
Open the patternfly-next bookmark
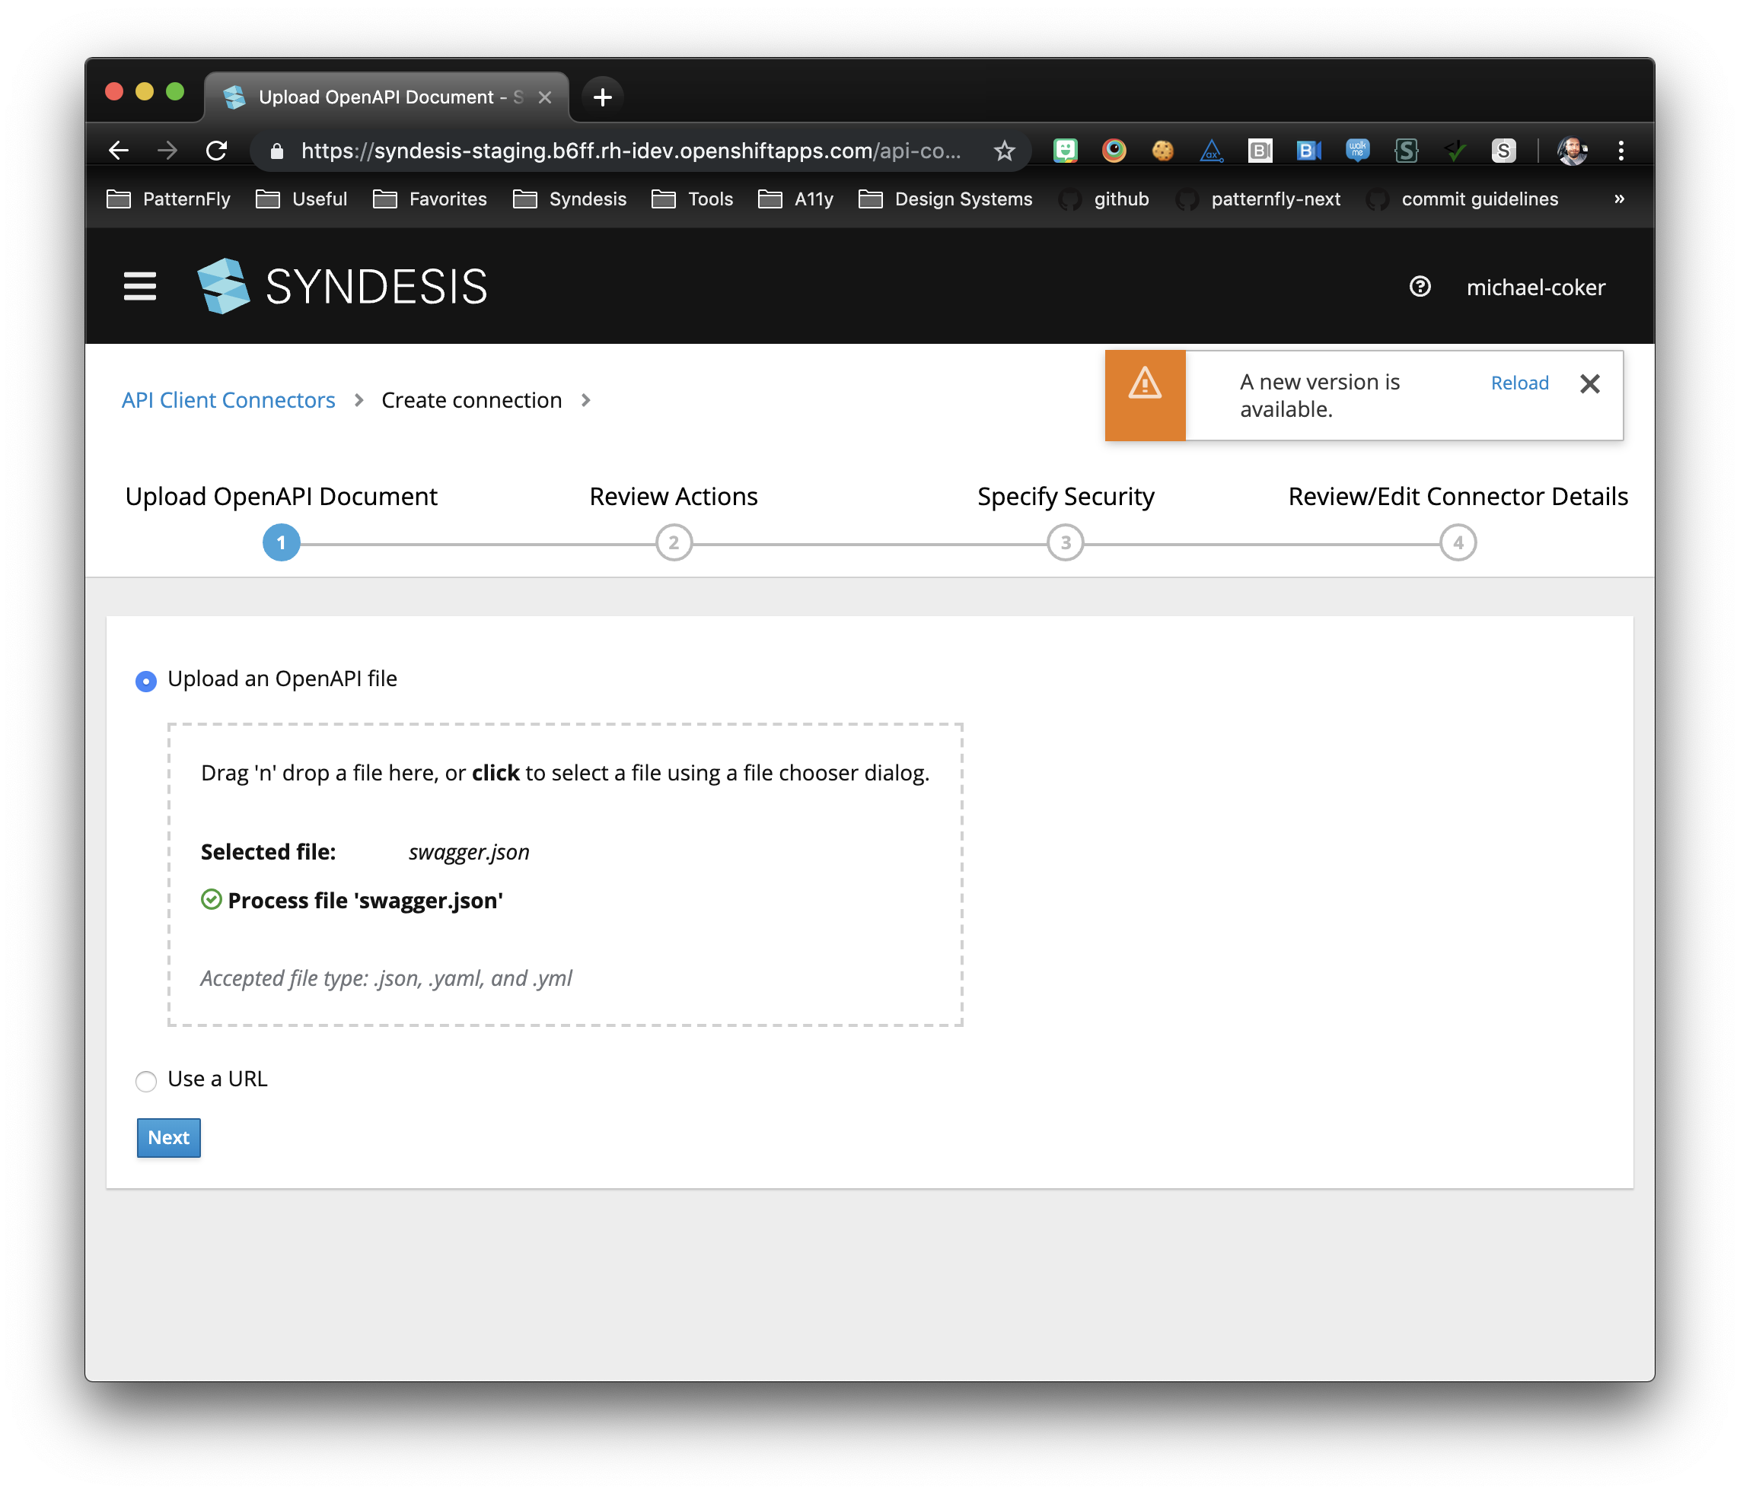click(1258, 199)
